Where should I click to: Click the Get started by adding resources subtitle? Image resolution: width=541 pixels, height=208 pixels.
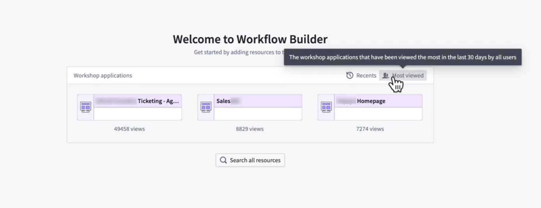(239, 52)
